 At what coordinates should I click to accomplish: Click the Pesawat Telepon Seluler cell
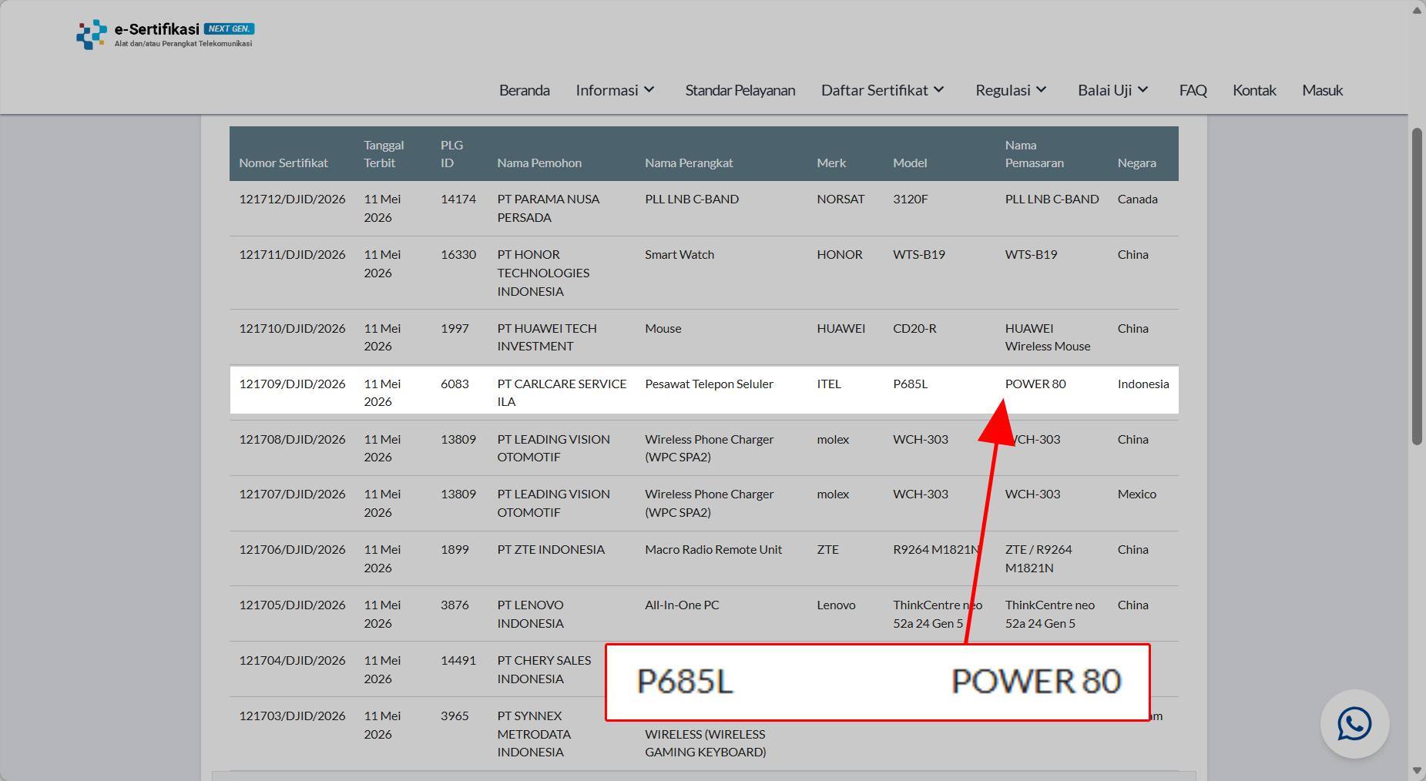pyautogui.click(x=709, y=384)
